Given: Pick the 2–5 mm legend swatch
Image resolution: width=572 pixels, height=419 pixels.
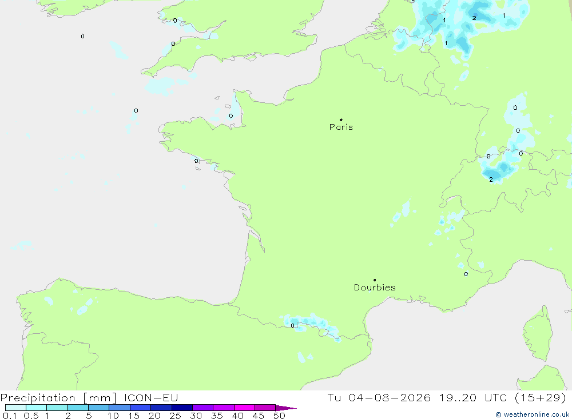Looking at the screenshot, I should 78,408.
